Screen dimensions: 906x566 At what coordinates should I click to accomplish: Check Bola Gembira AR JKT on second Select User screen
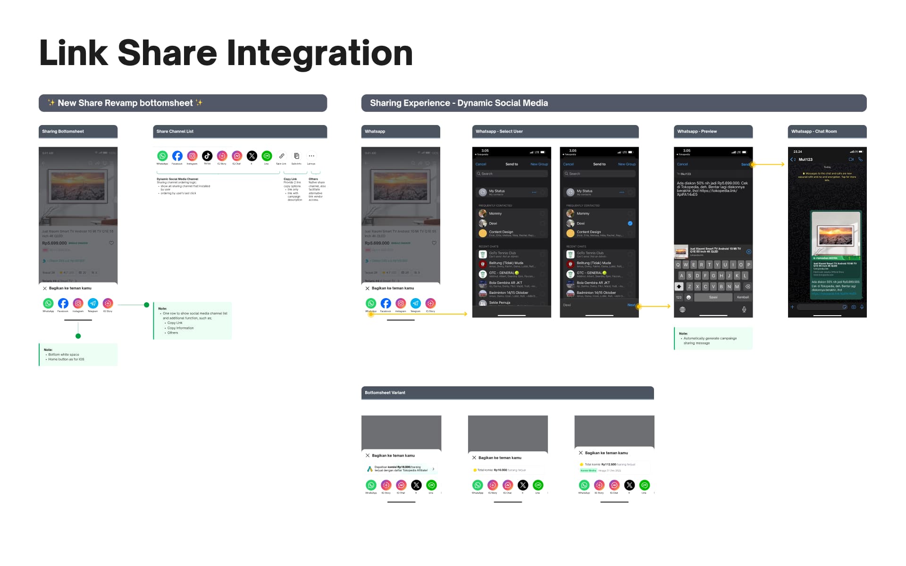click(x=630, y=283)
